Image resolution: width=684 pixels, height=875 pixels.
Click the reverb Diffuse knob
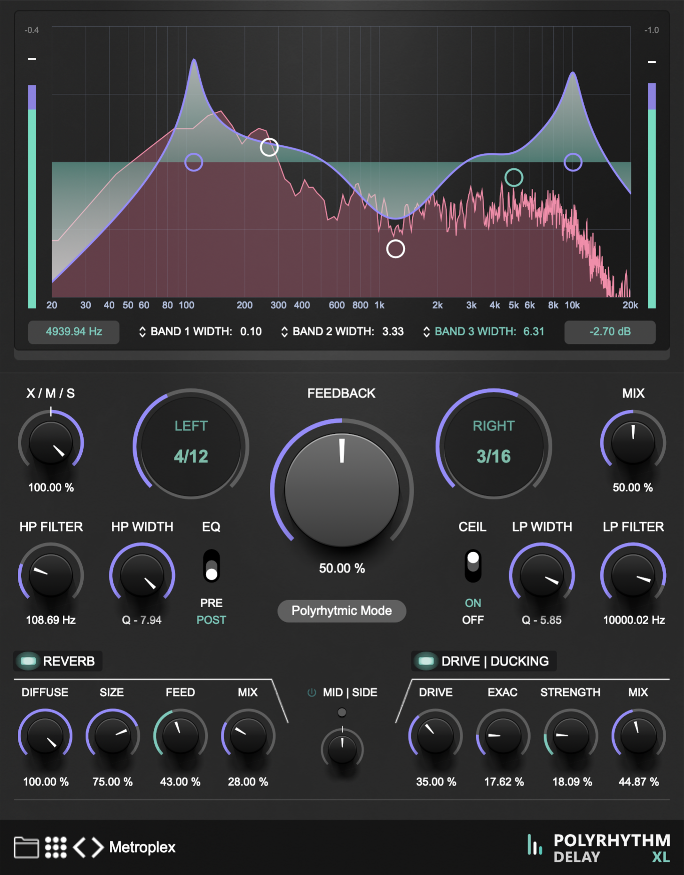pos(45,736)
